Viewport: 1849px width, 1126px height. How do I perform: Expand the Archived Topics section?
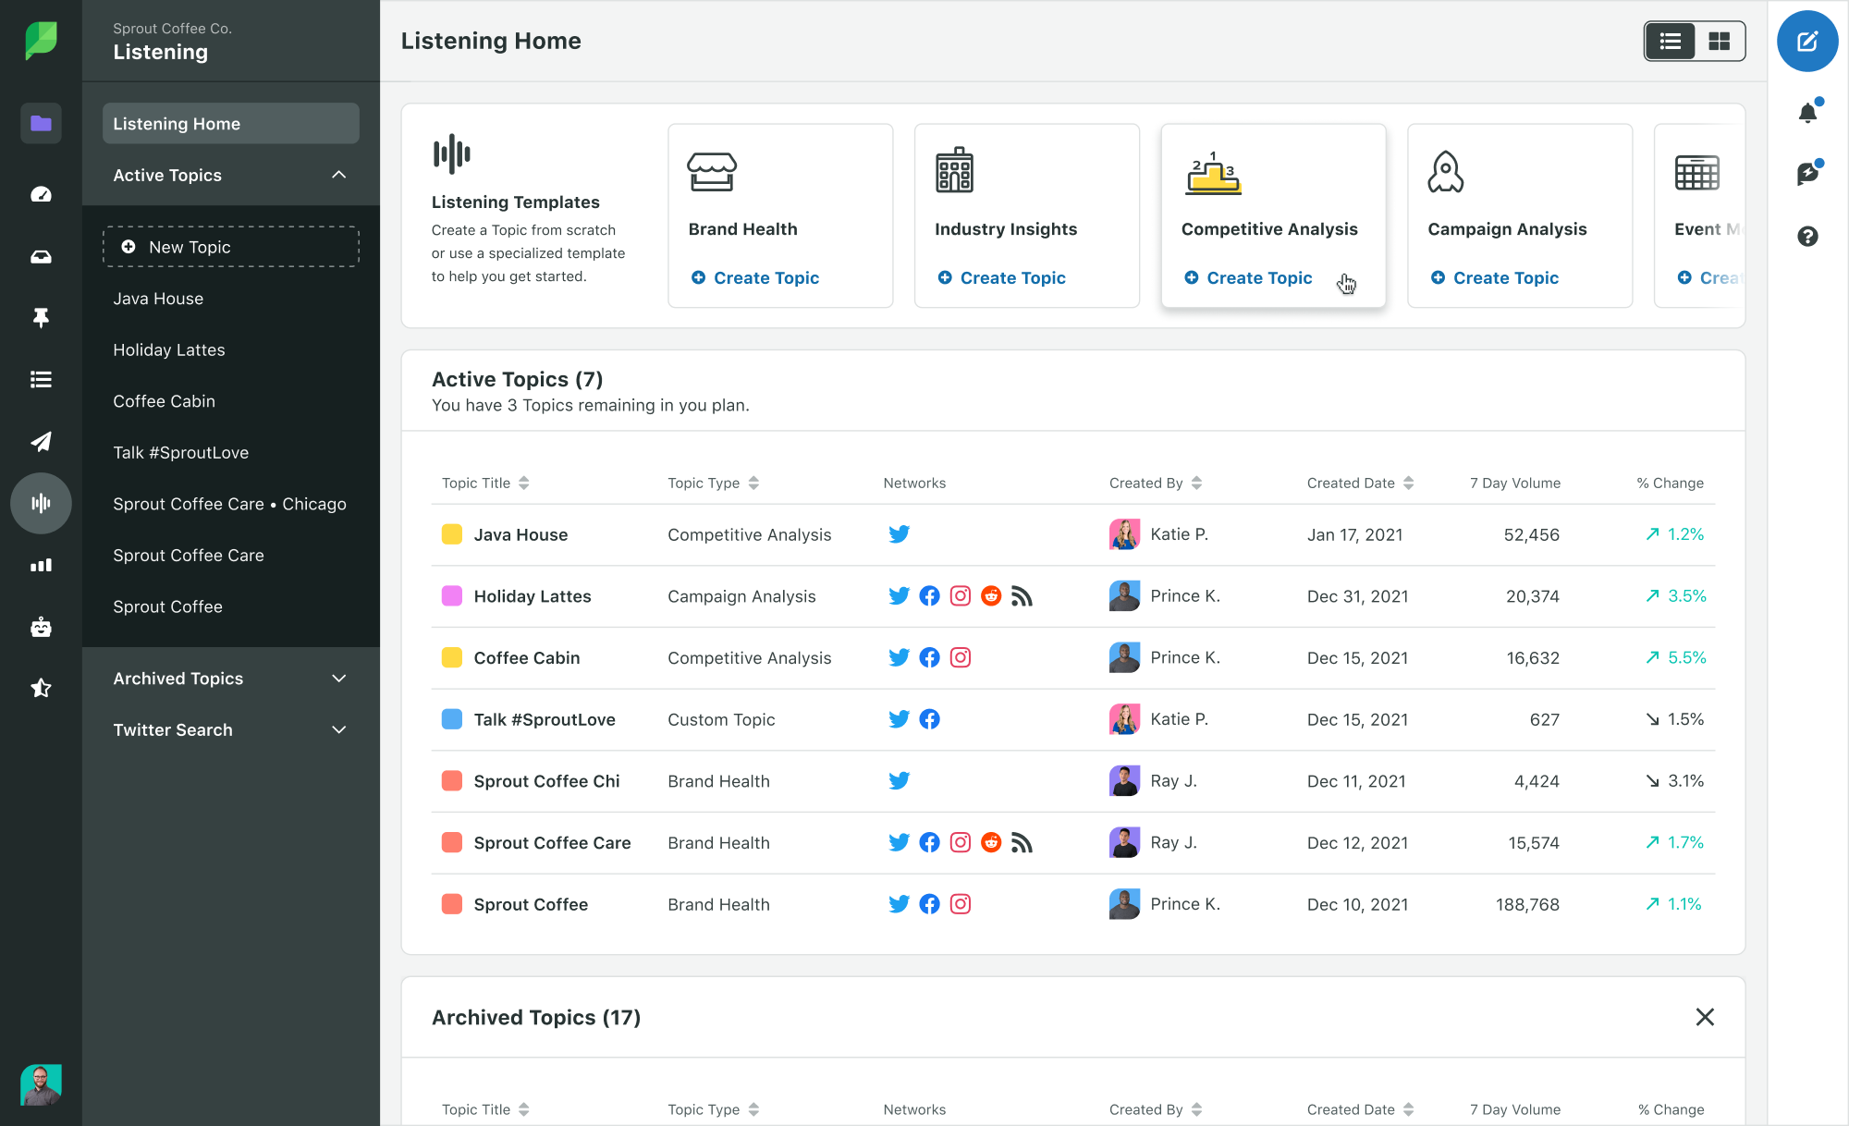[231, 678]
